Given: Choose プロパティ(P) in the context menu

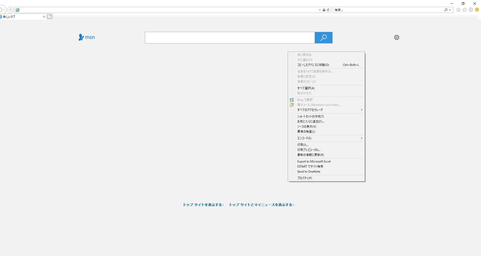Looking at the screenshot, I should pyautogui.click(x=305, y=178).
